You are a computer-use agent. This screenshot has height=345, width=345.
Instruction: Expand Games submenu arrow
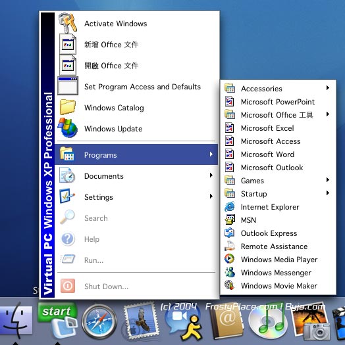(328, 180)
